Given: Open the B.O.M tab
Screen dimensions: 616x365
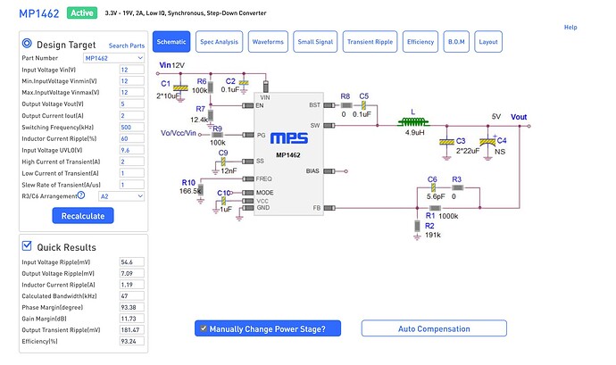Looking at the screenshot, I should pyautogui.click(x=456, y=42).
